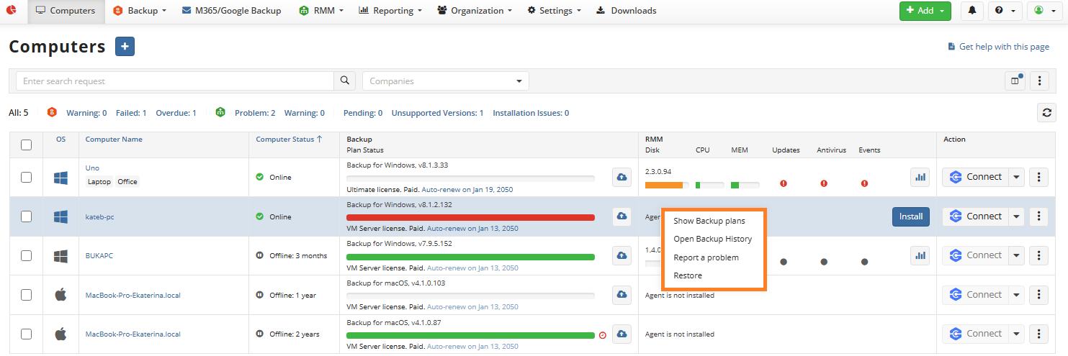The image size is (1068, 356).
Task: Click the backup cloud icon for kateb-pc
Action: (621, 216)
